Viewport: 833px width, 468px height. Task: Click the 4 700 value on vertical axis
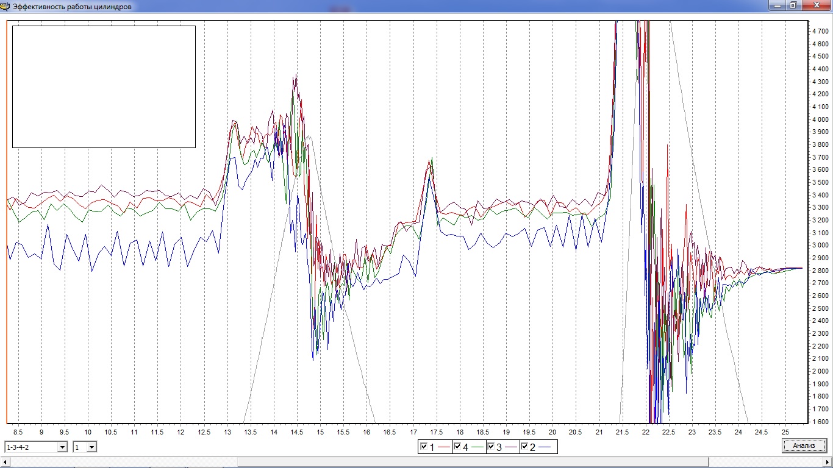820,31
